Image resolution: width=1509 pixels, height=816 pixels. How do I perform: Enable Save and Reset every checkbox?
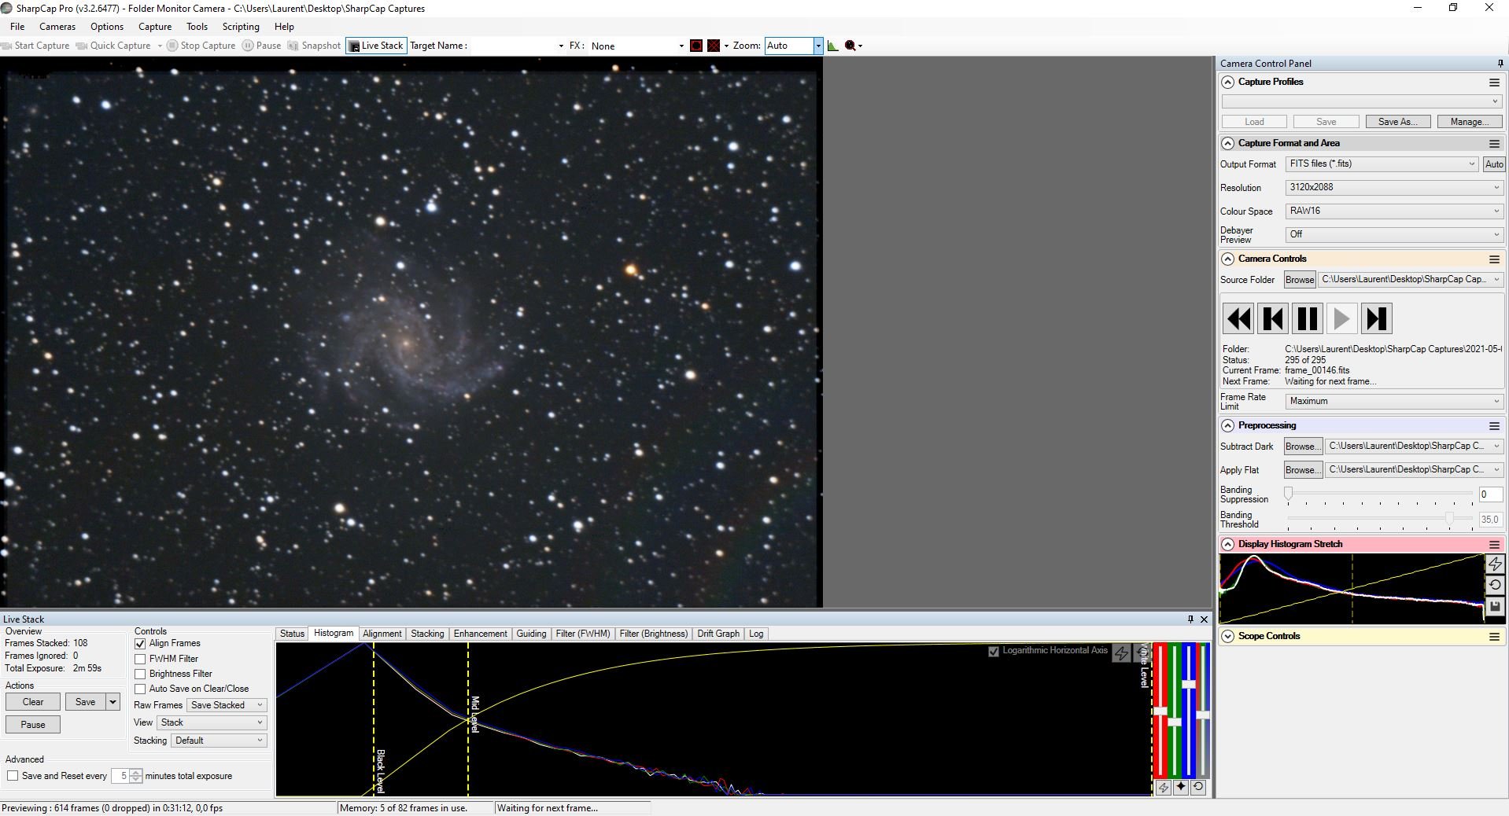(13, 776)
